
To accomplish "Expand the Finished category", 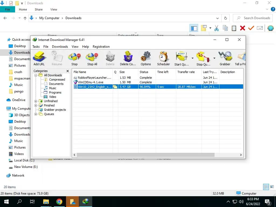I will [36, 105].
